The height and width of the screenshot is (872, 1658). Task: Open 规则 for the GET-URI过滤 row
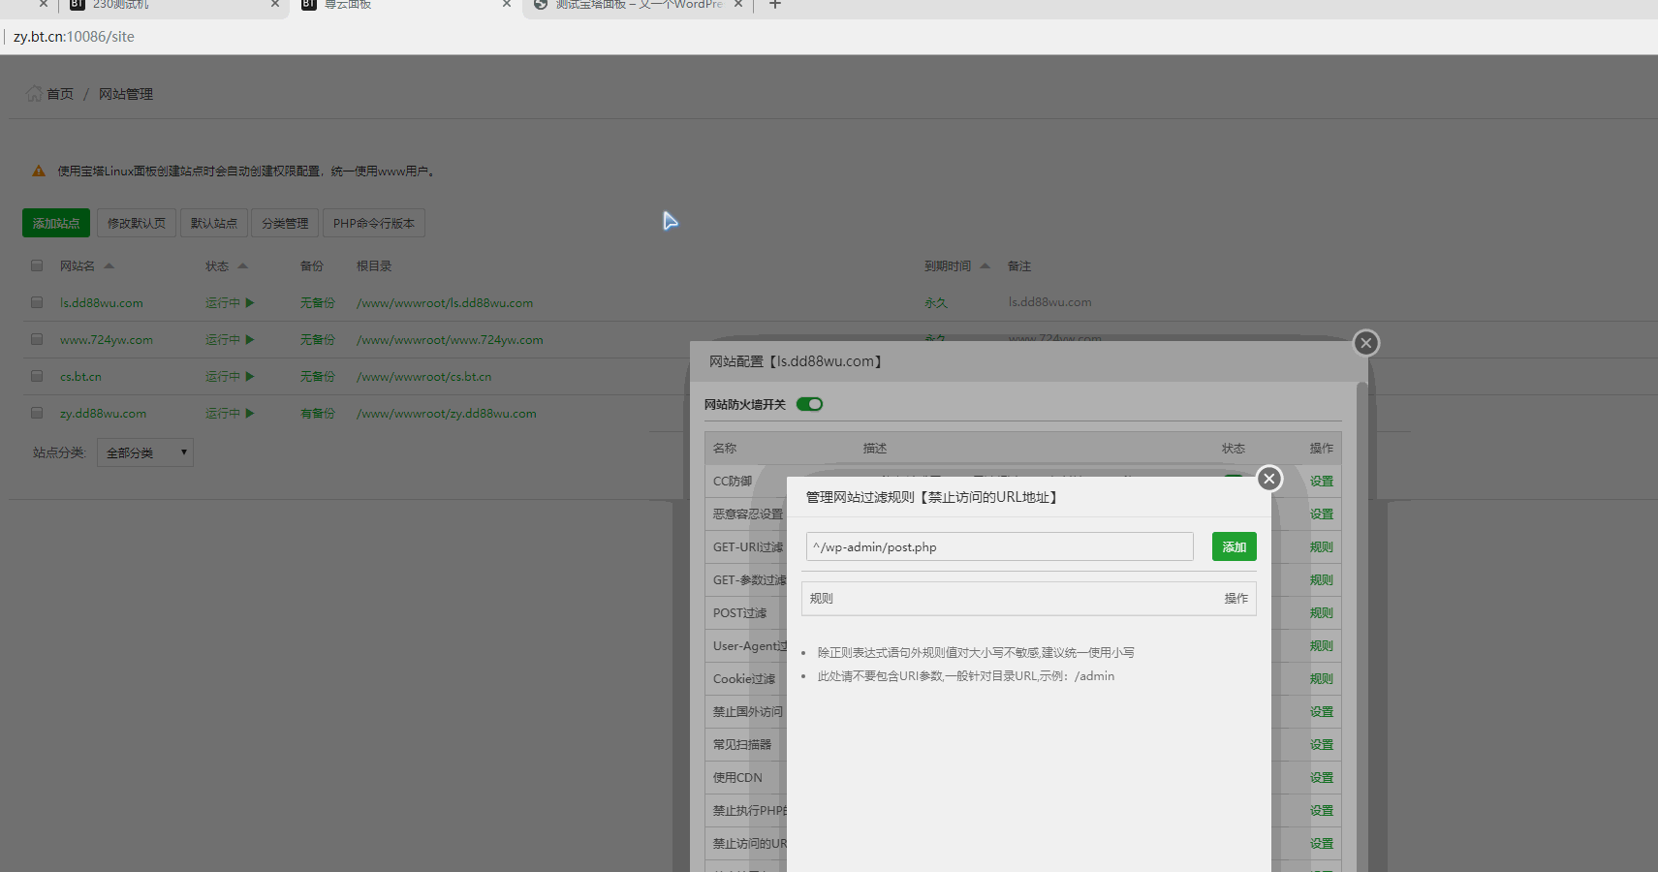[1322, 547]
